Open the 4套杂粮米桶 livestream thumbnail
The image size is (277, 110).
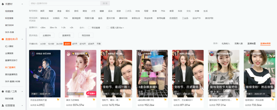click(x=152, y=74)
